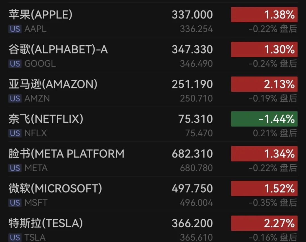Open the 特斯拉(TESLA) stock entry

click(153, 226)
